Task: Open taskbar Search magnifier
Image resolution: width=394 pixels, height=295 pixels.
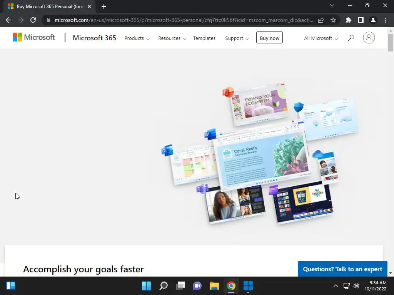Action: [163, 286]
